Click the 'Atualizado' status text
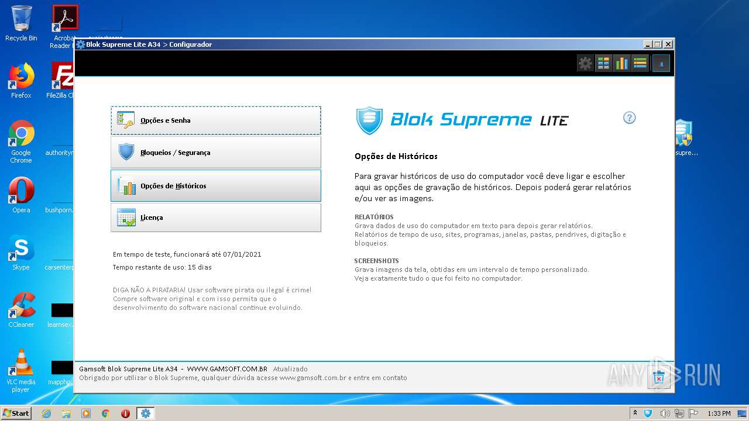The width and height of the screenshot is (749, 421). (290, 369)
